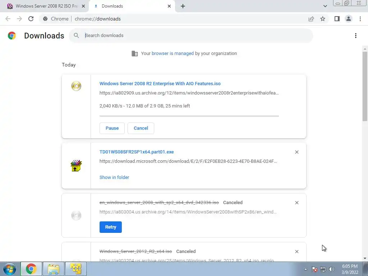
Task: Click the browser forward arrow
Action: 19,19
